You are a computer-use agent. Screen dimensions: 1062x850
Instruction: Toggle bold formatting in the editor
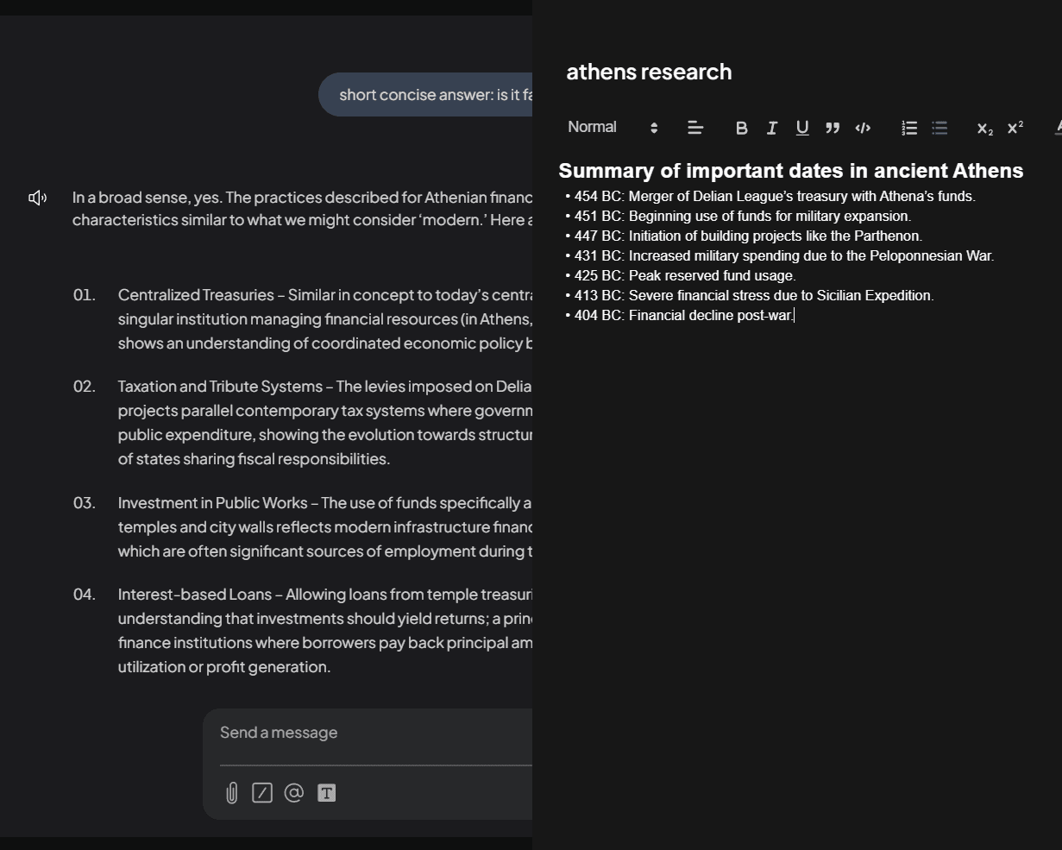tap(741, 128)
